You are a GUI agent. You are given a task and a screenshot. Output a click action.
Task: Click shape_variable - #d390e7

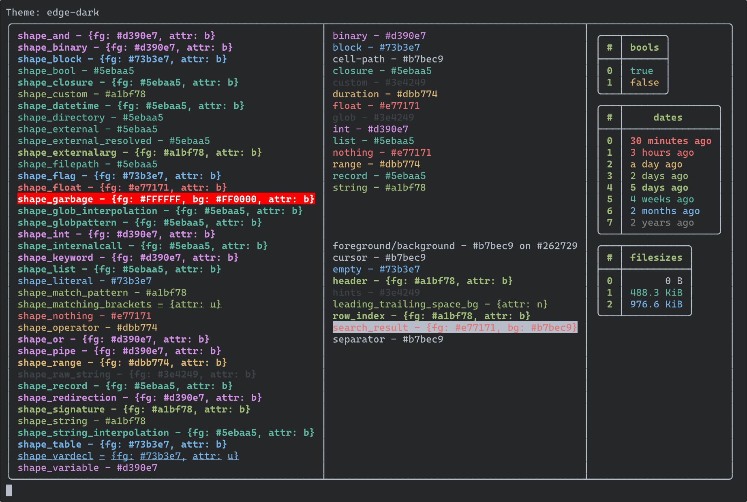click(x=88, y=468)
